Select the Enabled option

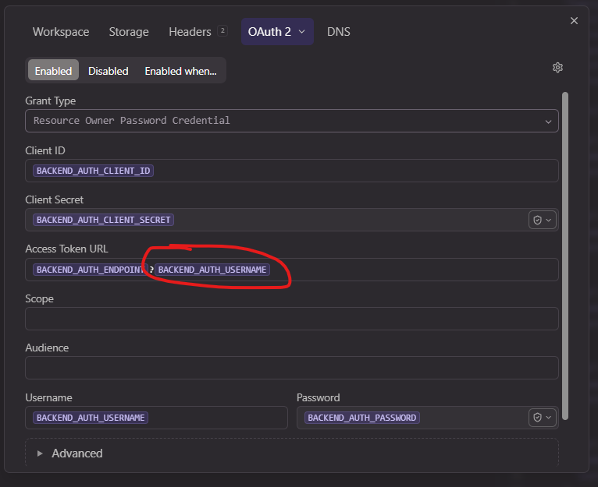(53, 71)
